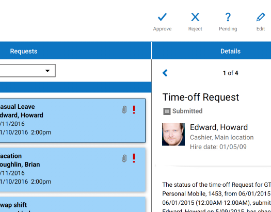Screen dimensions: 271x212
Task: Click the 1 of 4 page indicator
Action: 230,73
